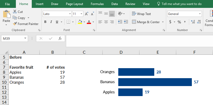213x105 pixels.
Task: Open the Number group dialog launcher
Action: pos(201,30)
